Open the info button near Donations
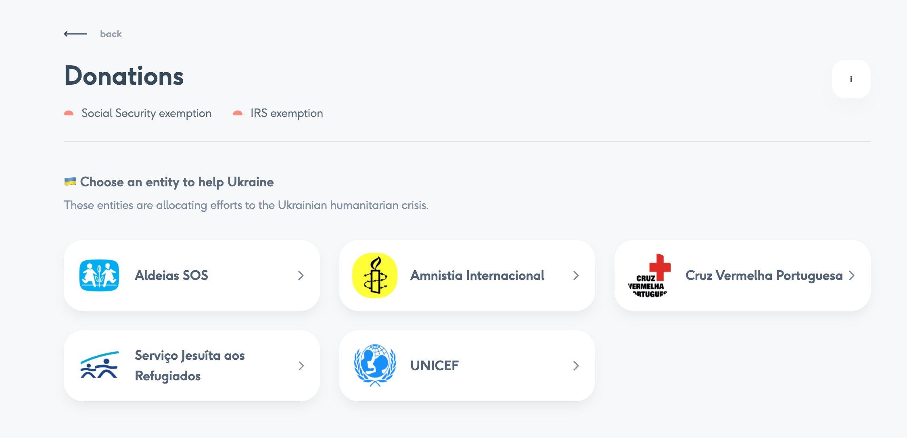 [851, 79]
